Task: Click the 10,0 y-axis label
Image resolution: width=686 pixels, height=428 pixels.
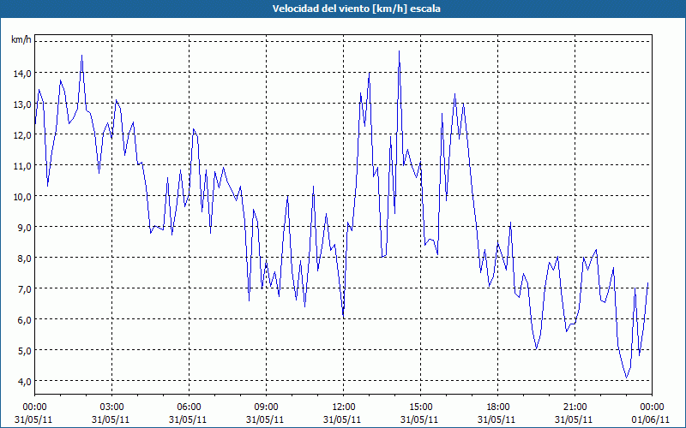Action: coord(22,197)
